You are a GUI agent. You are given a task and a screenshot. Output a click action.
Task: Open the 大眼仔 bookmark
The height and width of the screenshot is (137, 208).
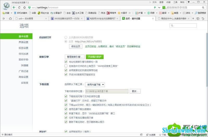coord(122,13)
